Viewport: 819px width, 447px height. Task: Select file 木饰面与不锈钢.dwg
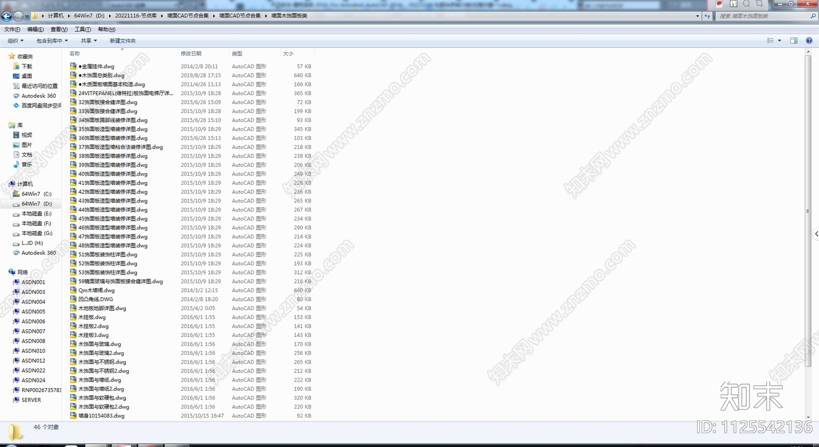click(102, 362)
